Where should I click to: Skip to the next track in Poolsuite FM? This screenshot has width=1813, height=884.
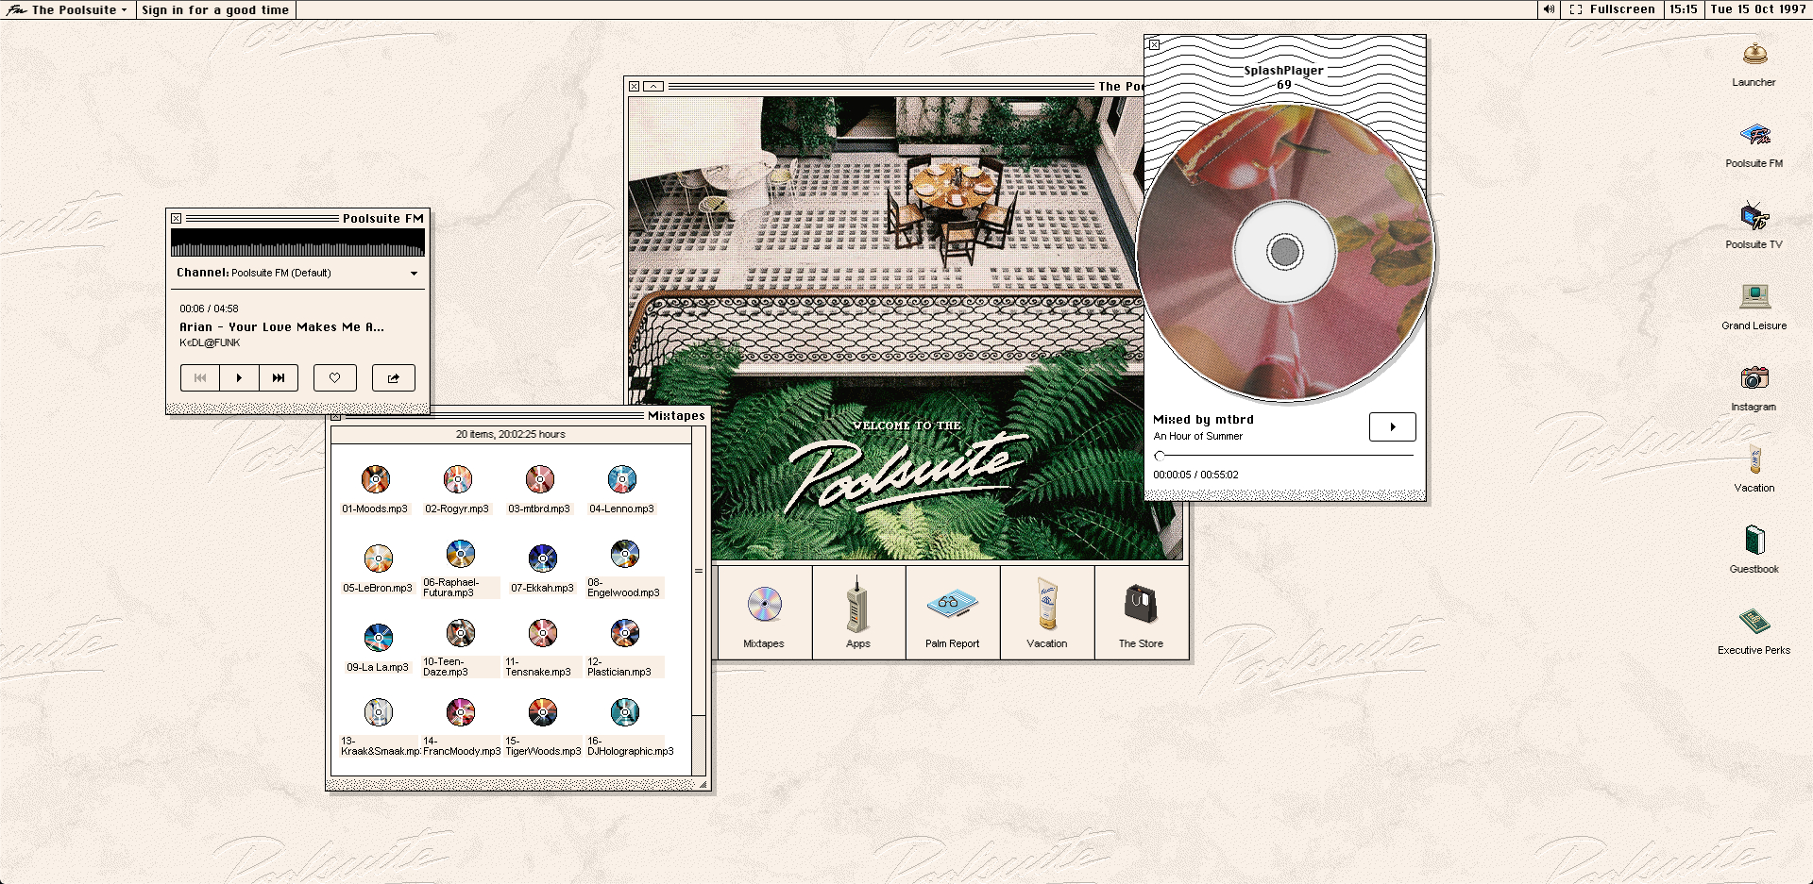click(x=279, y=377)
